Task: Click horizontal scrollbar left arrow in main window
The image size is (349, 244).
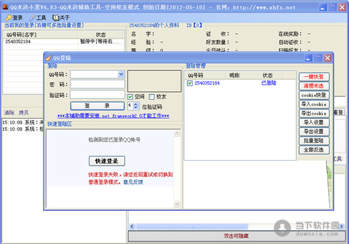Action: (132, 227)
